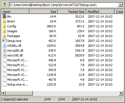The width and height of the screenshot is (125, 103).
Task: Sort by the Size column header
Action: 44,12
